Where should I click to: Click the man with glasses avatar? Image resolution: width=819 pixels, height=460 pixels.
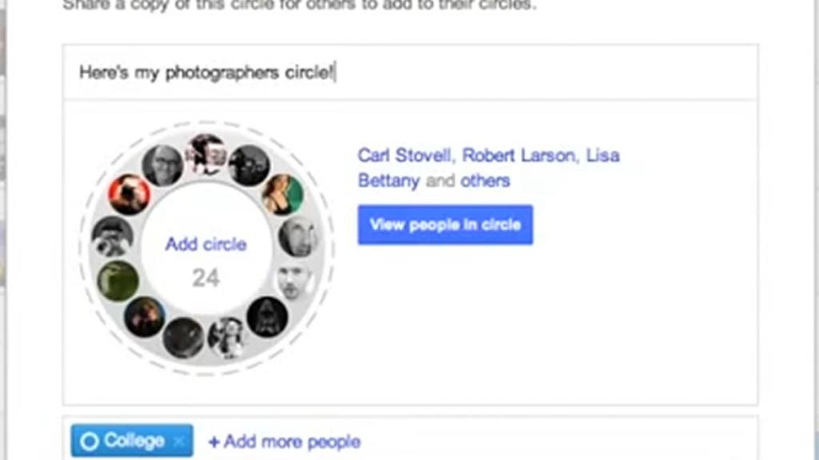pos(162,165)
